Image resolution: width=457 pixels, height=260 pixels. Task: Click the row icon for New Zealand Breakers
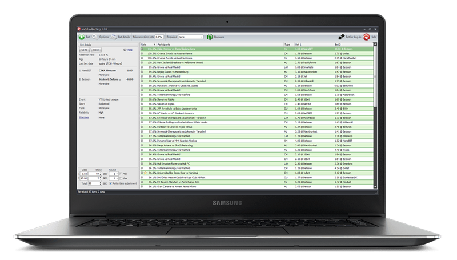click(x=142, y=63)
